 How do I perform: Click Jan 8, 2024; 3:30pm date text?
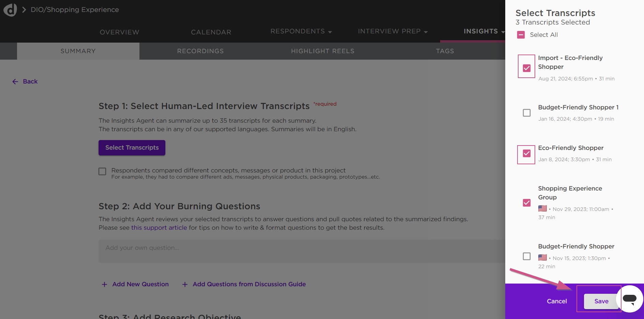(564, 159)
